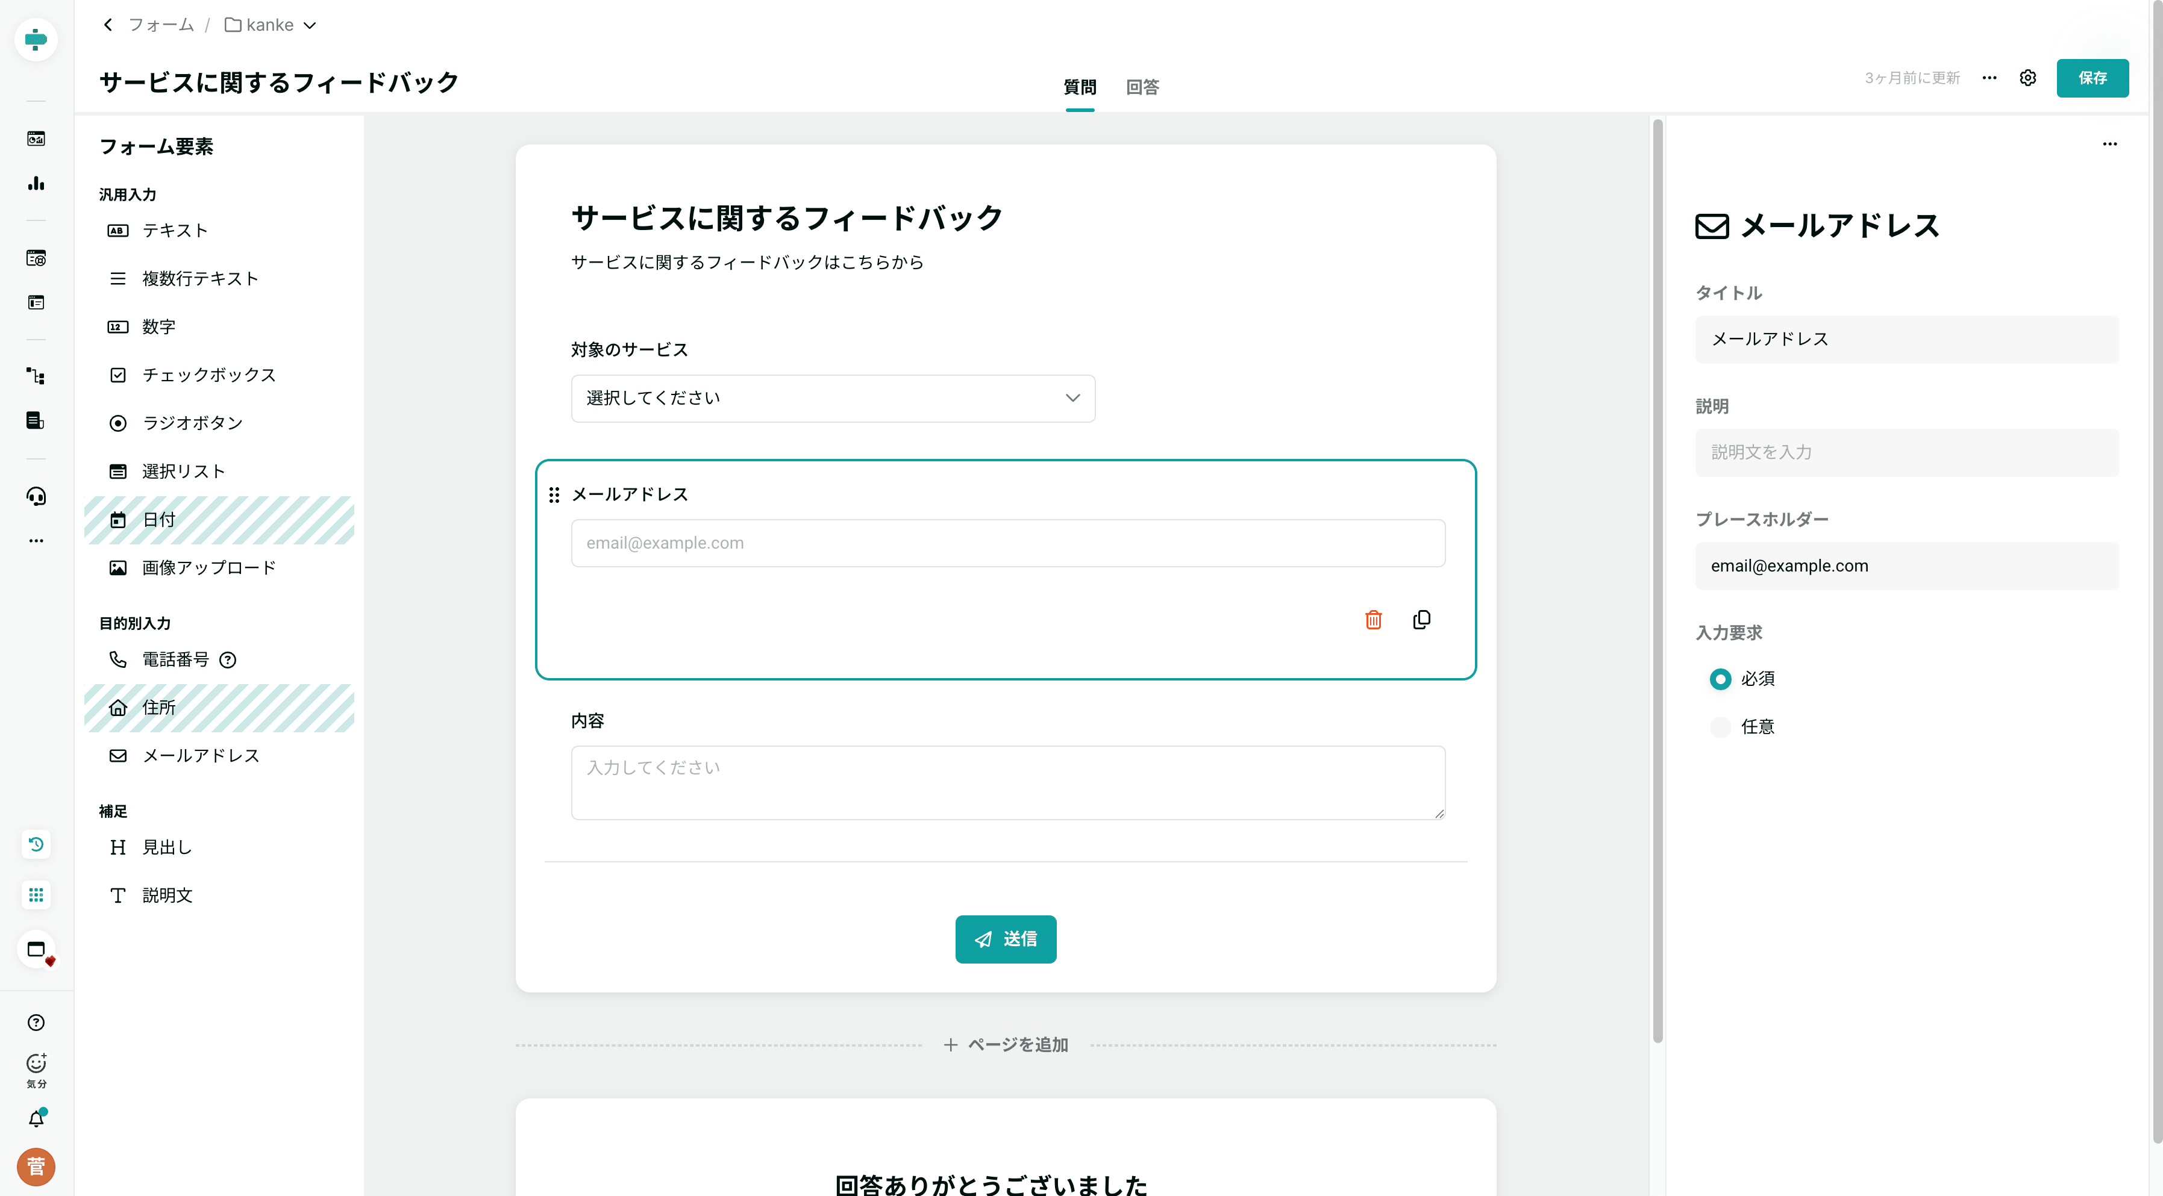Add 住所 element
The image size is (2163, 1196).
[x=219, y=708]
